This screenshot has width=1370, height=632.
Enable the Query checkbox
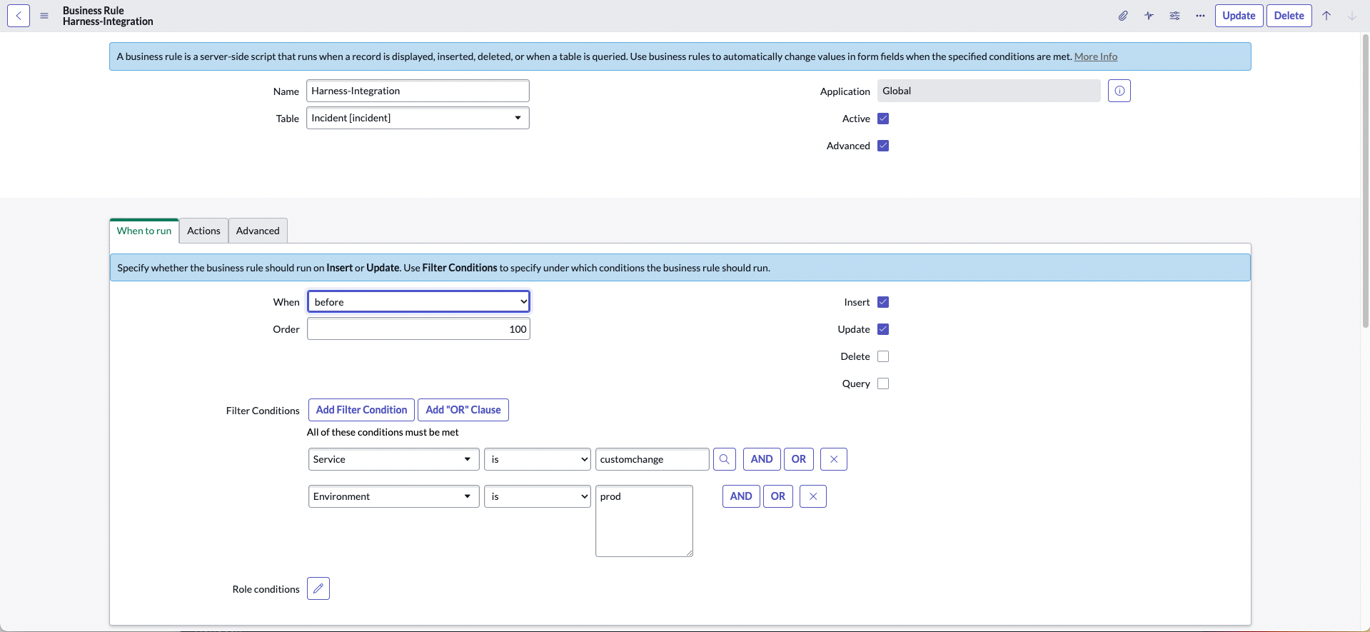(883, 383)
